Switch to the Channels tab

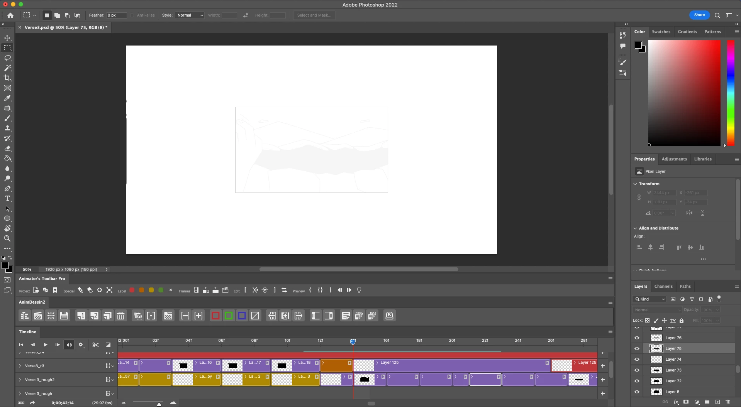(x=663, y=286)
